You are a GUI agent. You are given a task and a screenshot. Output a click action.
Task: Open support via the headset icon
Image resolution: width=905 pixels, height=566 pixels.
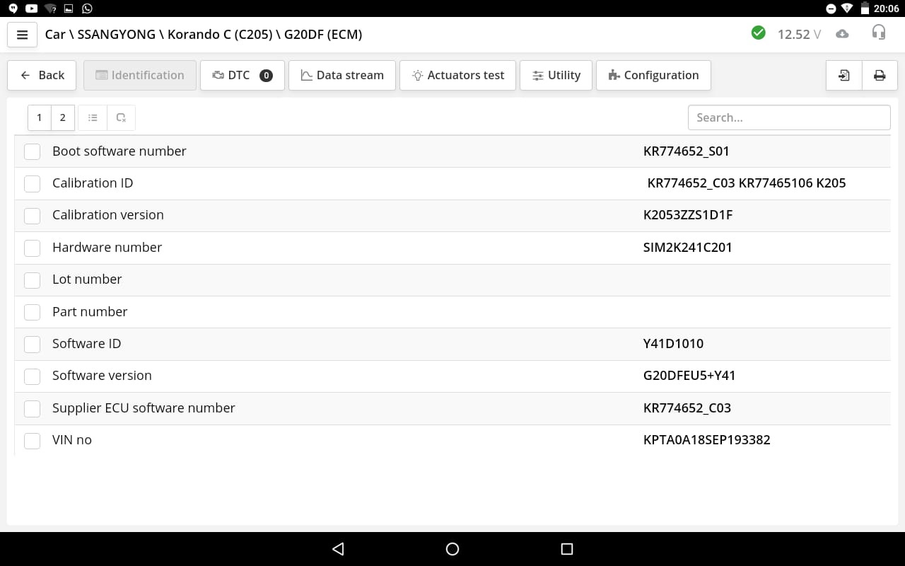[x=879, y=33]
